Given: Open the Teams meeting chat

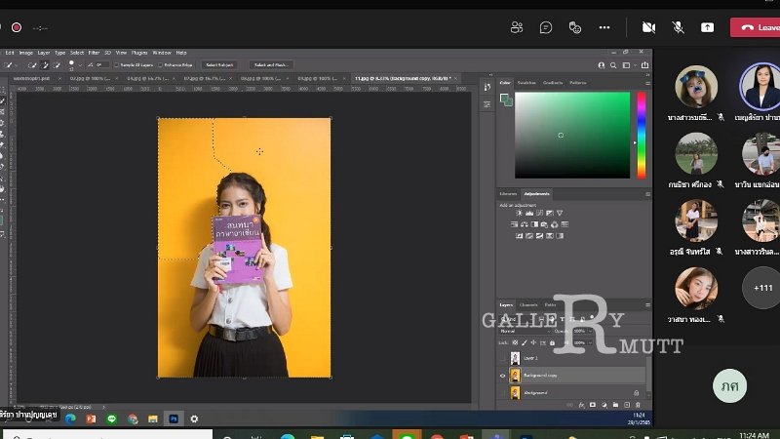Looking at the screenshot, I should pos(546,27).
